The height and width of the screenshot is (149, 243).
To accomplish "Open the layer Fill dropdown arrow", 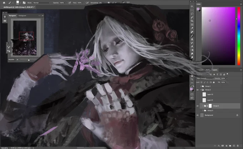I will tap(227, 83).
